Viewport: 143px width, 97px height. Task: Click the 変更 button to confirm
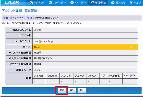[x=62, y=90]
